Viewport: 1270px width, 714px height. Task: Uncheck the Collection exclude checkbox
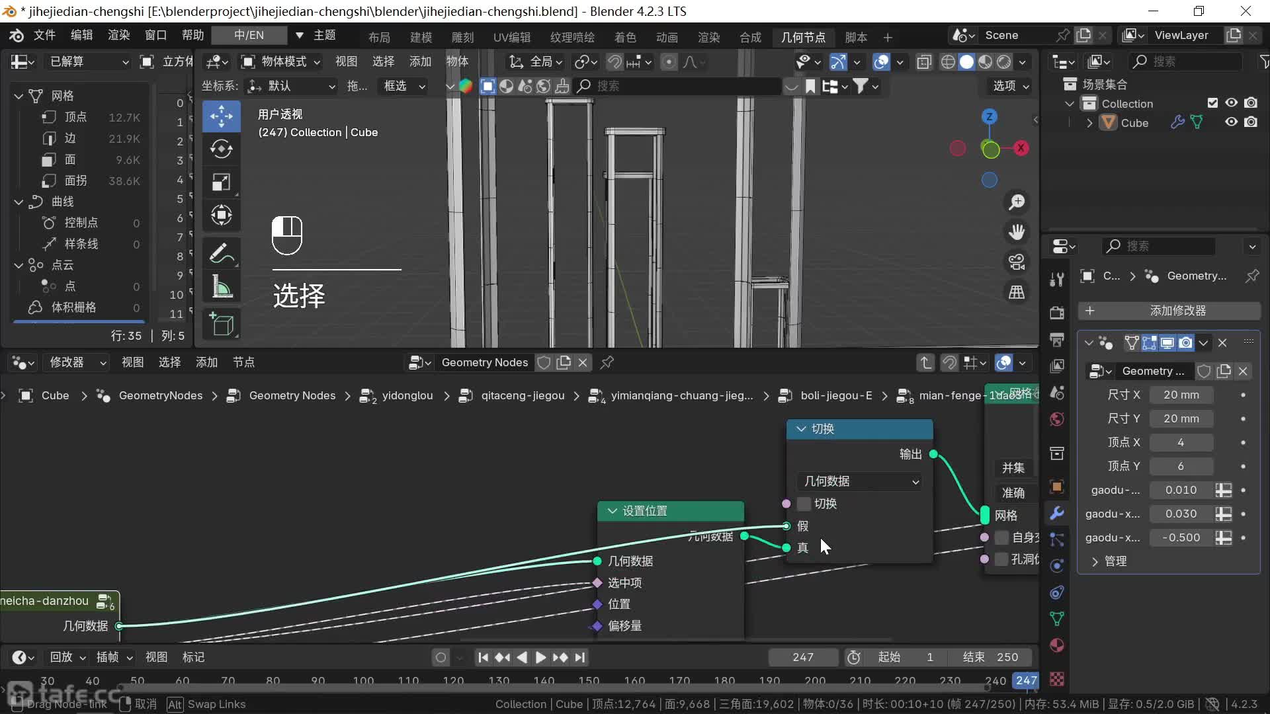1212,103
